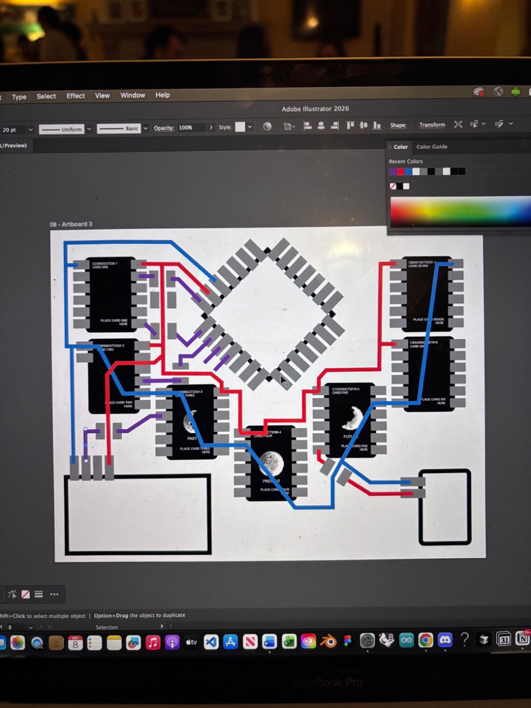
Task: Collapse the Color panel using its header arrow
Action: tap(390, 147)
